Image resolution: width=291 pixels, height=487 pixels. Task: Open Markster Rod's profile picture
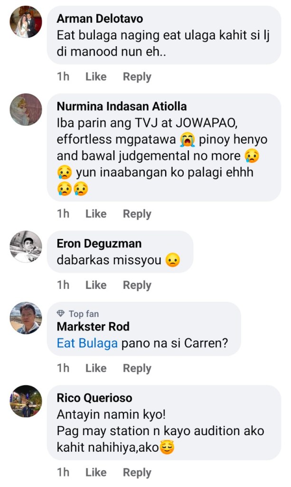click(x=26, y=318)
